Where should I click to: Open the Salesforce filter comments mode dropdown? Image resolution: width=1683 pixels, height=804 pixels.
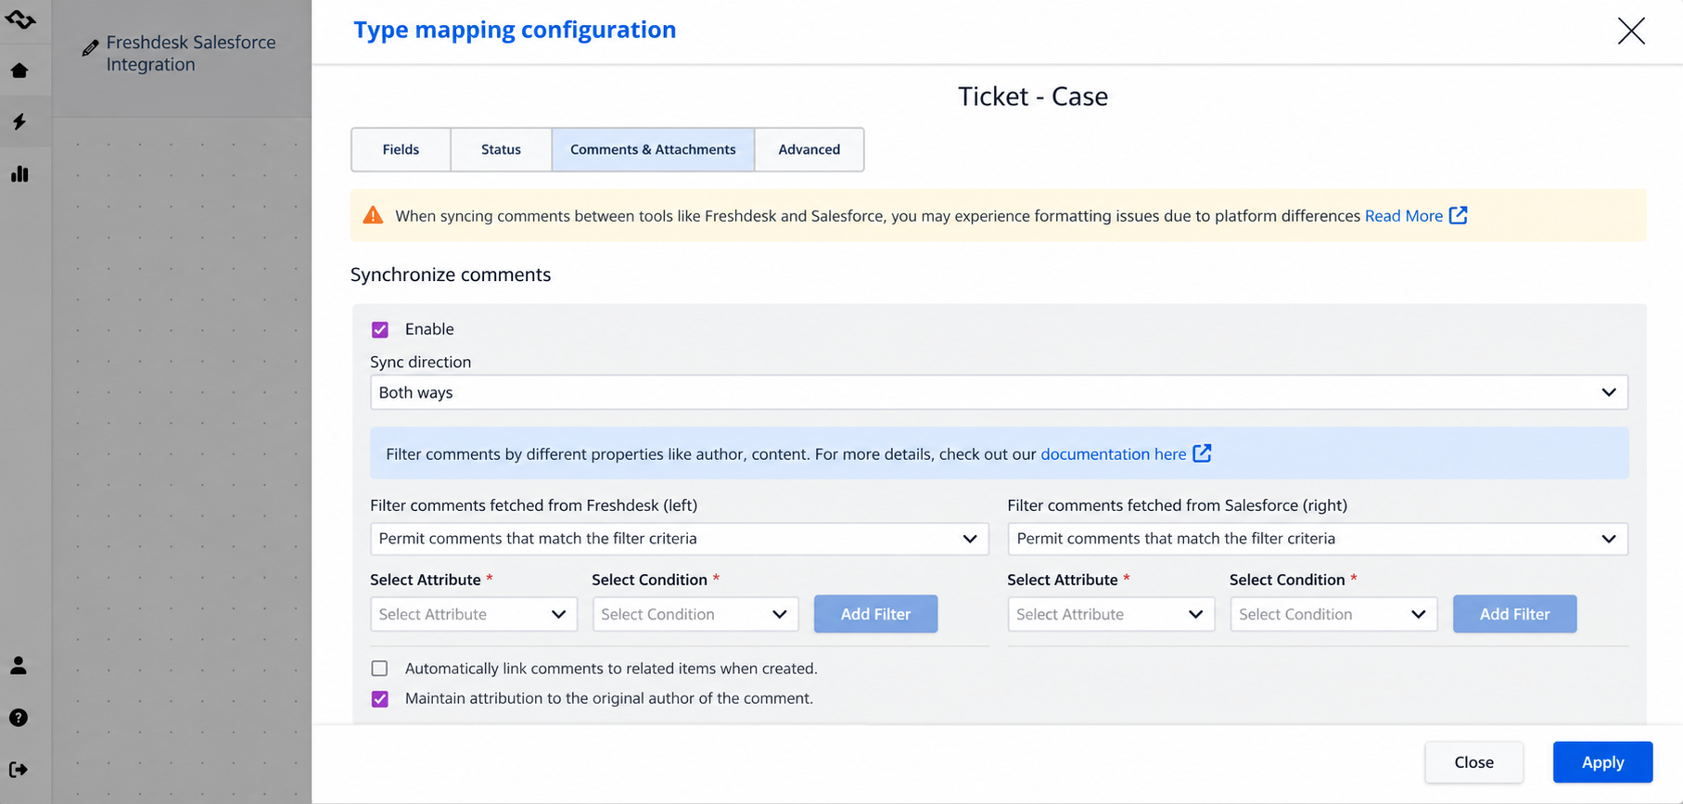1318,539
